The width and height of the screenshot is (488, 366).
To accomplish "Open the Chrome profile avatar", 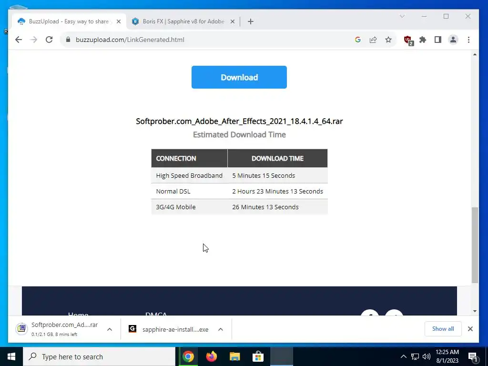I will (x=453, y=40).
